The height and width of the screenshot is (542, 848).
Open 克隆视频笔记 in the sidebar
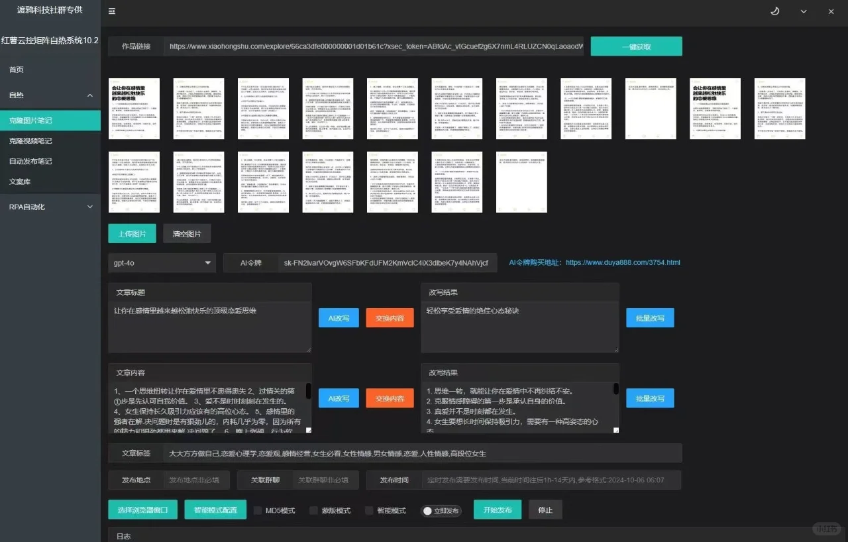(50, 141)
